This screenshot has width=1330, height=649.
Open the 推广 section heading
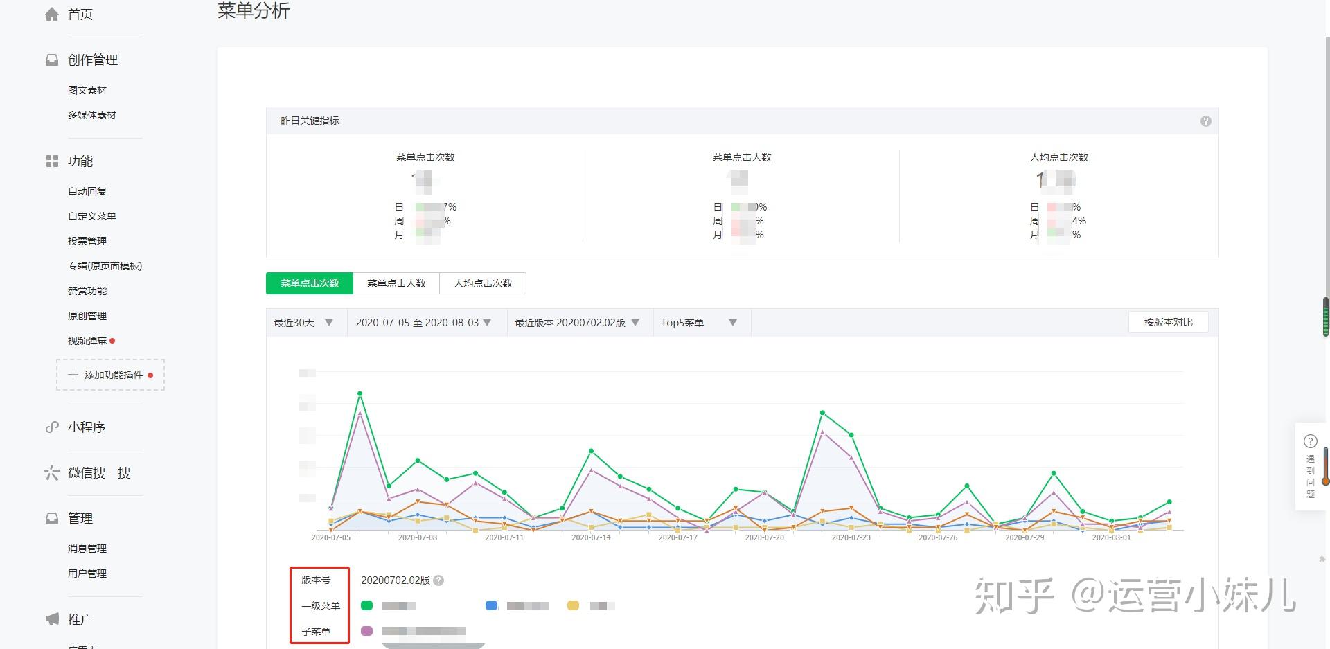tap(80, 620)
